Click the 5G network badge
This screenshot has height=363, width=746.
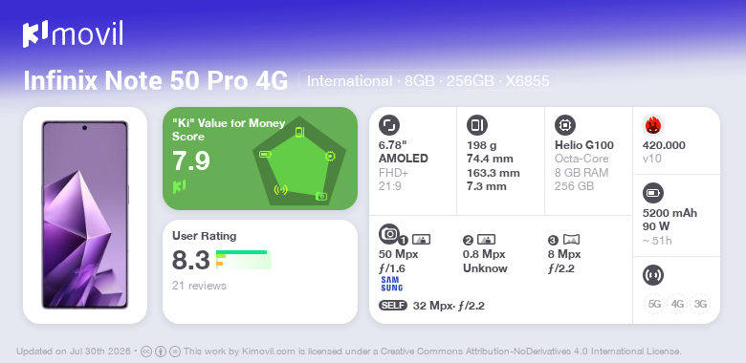(x=654, y=304)
